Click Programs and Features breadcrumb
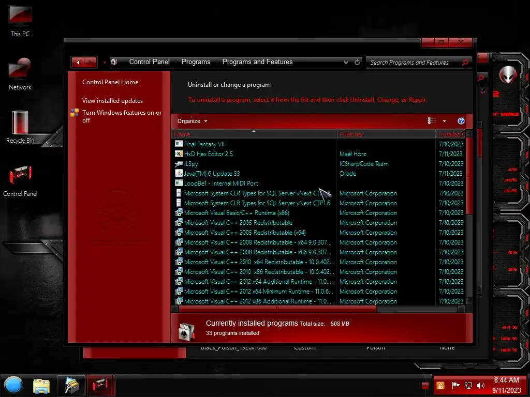This screenshot has width=530, height=397. [x=257, y=62]
